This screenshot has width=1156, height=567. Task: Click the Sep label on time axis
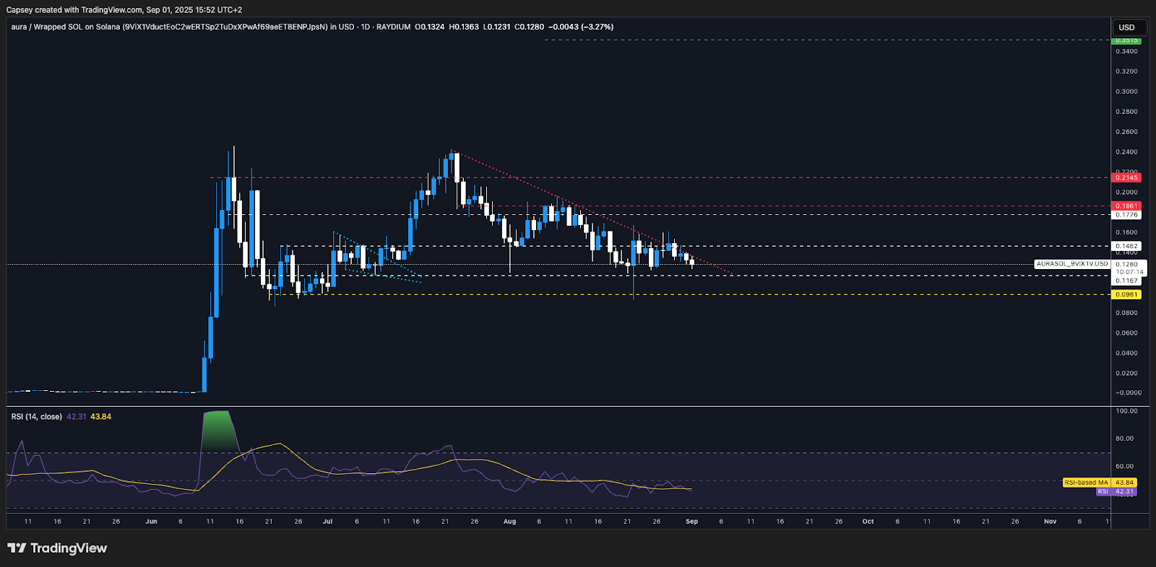coord(691,522)
